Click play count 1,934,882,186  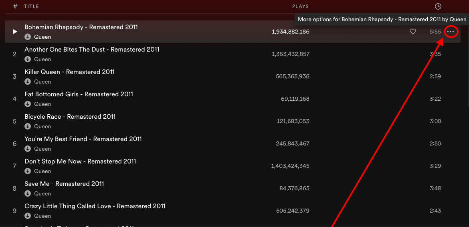[291, 32]
